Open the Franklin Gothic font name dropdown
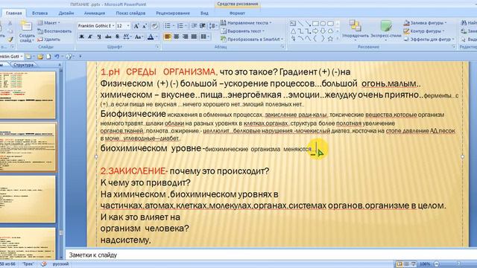 [x=113, y=26]
